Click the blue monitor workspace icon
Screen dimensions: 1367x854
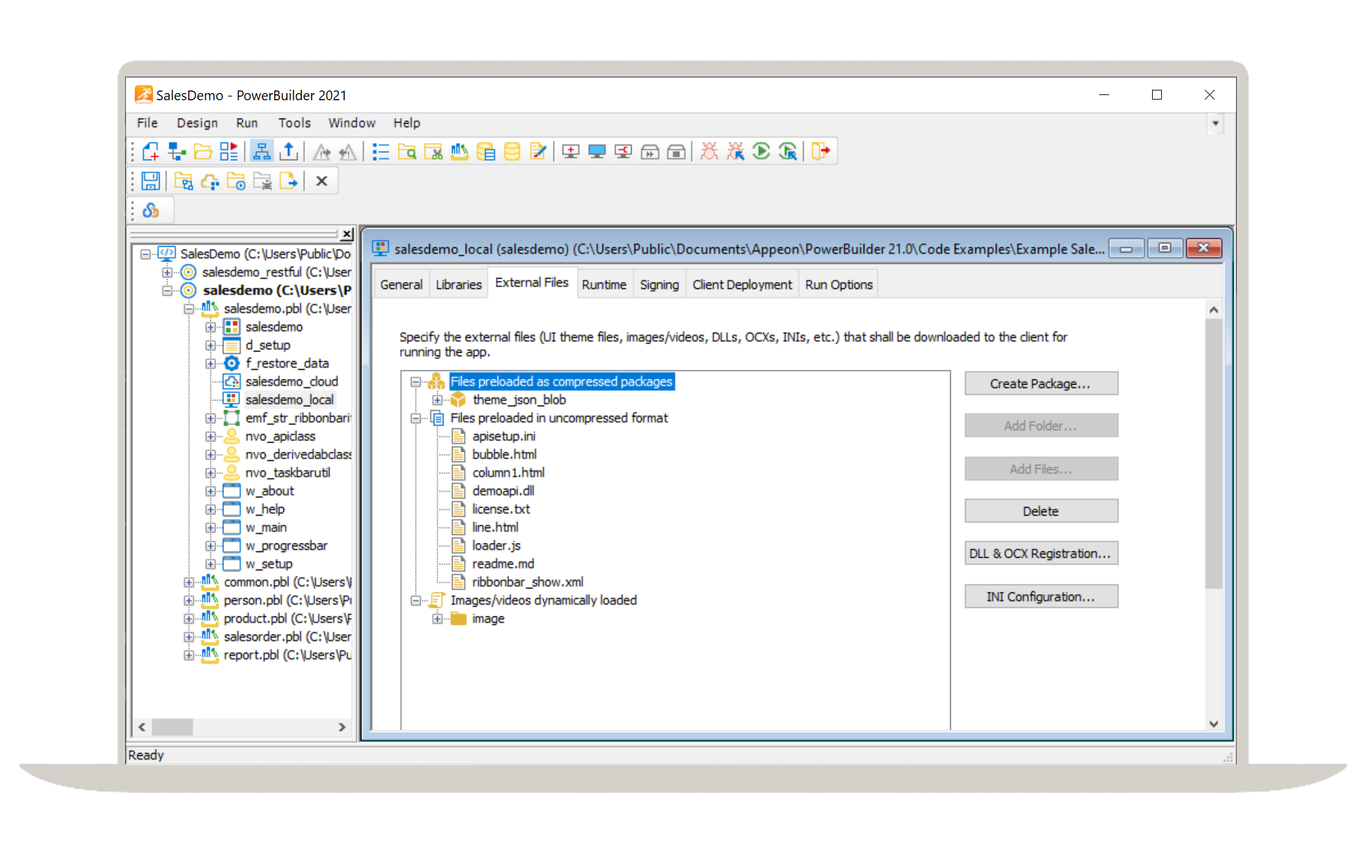(597, 152)
